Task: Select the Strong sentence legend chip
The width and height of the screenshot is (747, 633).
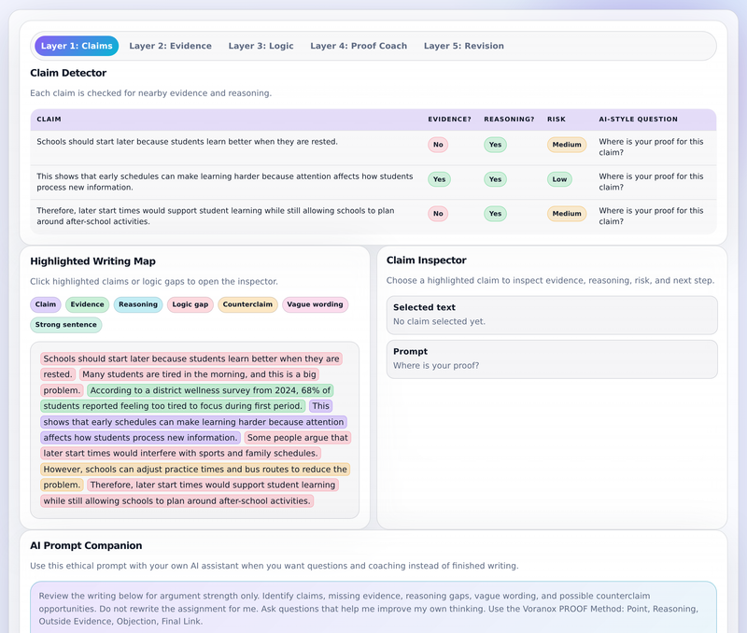Action: pyautogui.click(x=65, y=324)
